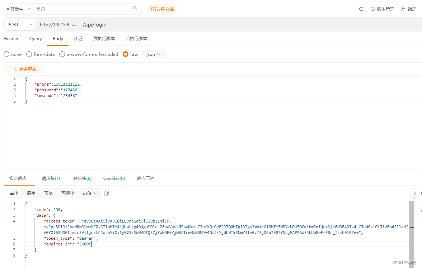422x268 pixels.
Task: Click the sort icon beside the 登录 field
Action: [x=135, y=8]
